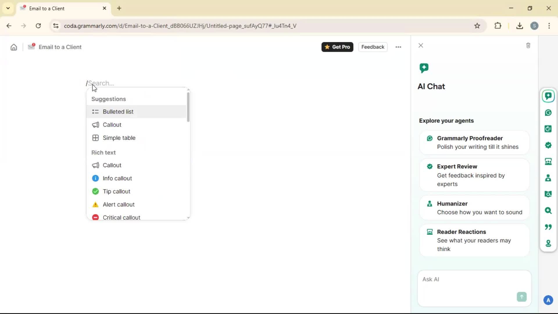Viewport: 558px width, 314px height.
Task: Click the quotation marks icon in sidebar
Action: tap(548, 227)
